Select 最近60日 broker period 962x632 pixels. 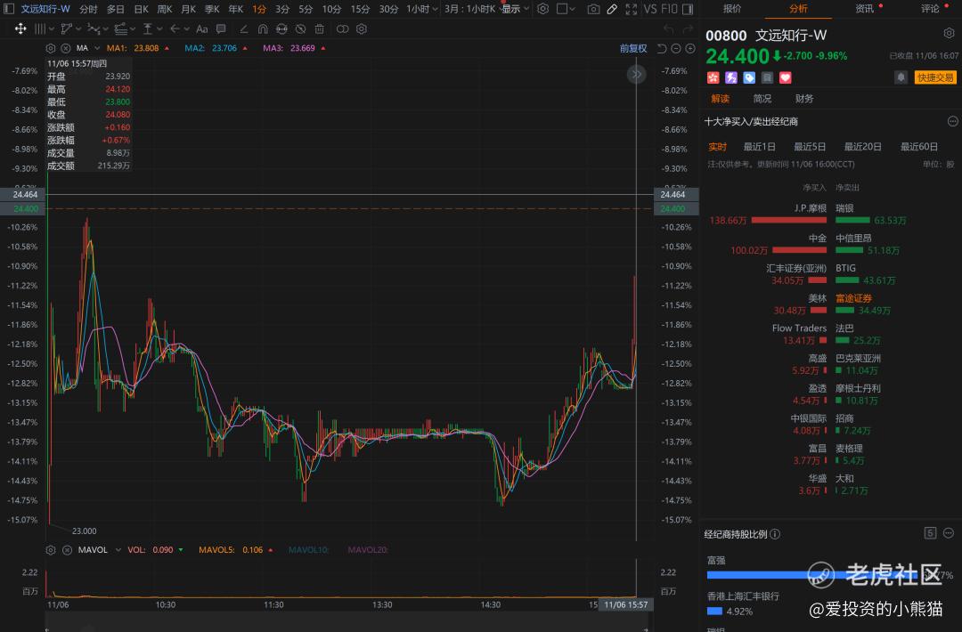pyautogui.click(x=918, y=147)
